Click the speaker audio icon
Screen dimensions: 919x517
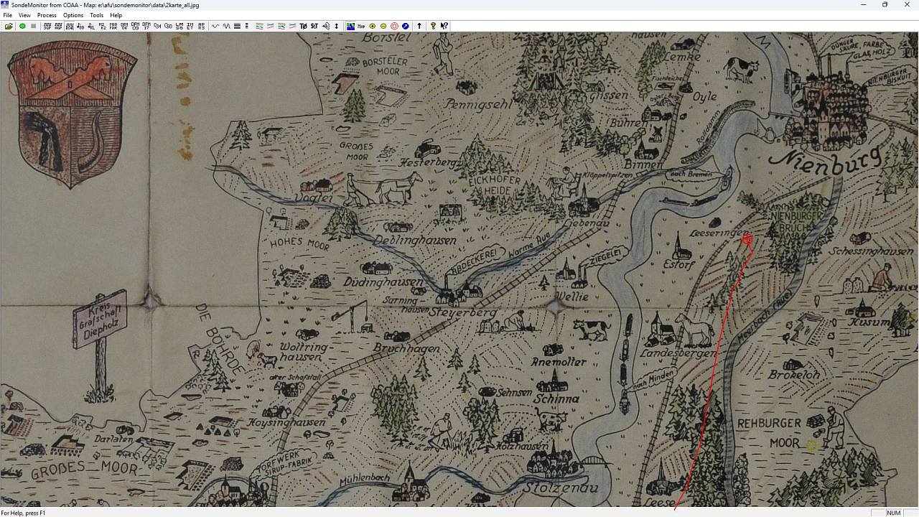pos(325,26)
